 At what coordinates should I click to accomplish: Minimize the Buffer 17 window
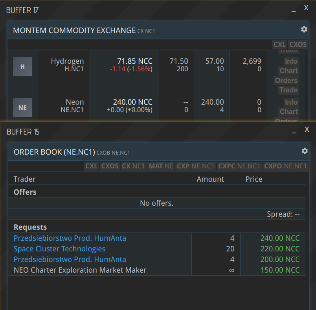point(294,11)
